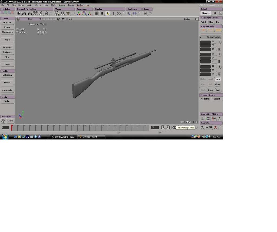Click the red scissors curve icon
This screenshot has width=277, height=232.
[x=214, y=118]
